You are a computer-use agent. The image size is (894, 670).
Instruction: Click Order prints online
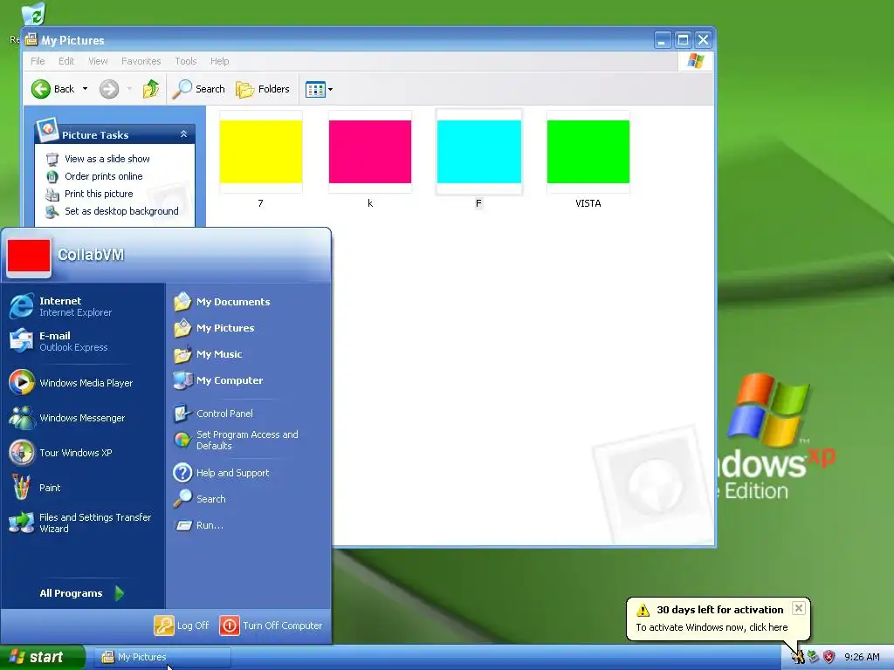pos(103,176)
